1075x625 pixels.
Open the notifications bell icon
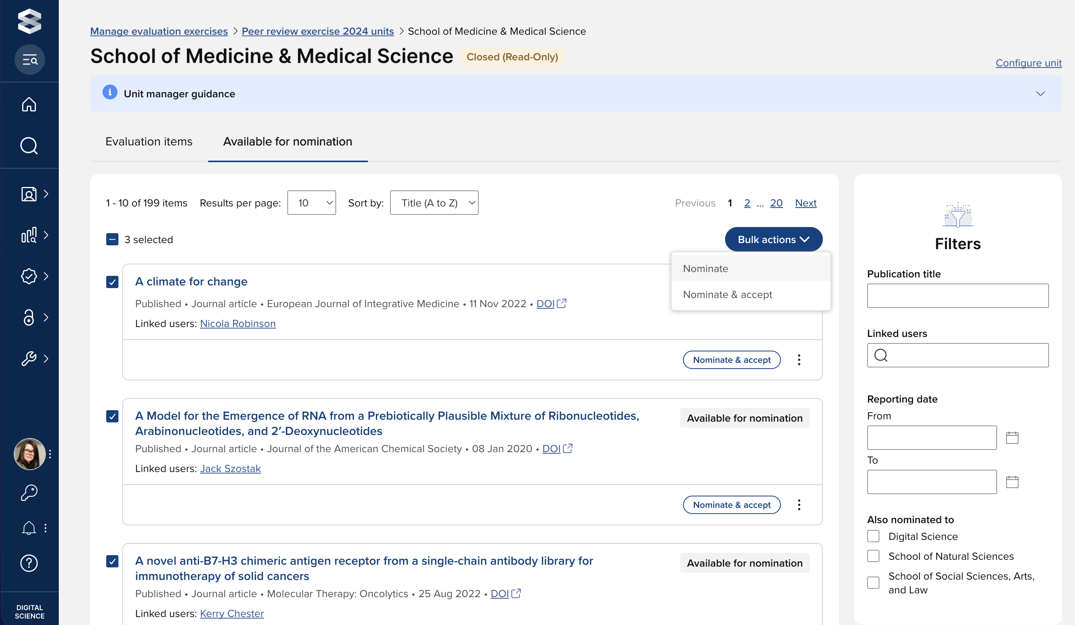coord(29,528)
